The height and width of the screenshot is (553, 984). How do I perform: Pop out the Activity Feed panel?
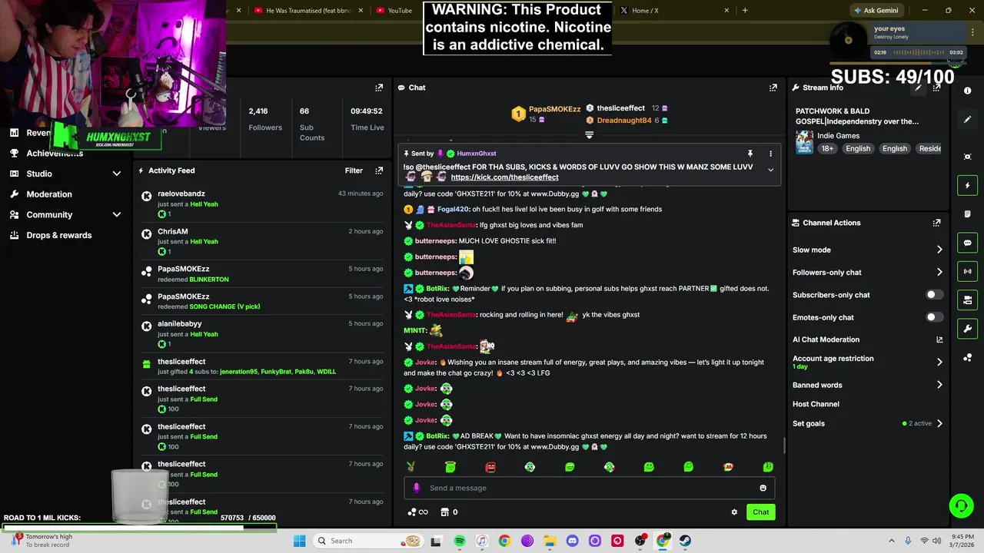coord(379,171)
